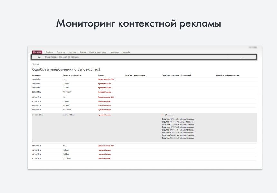277x193 pixels.
Task: Click the group 4157358174 «Мало показов» line
Action: click(177, 124)
